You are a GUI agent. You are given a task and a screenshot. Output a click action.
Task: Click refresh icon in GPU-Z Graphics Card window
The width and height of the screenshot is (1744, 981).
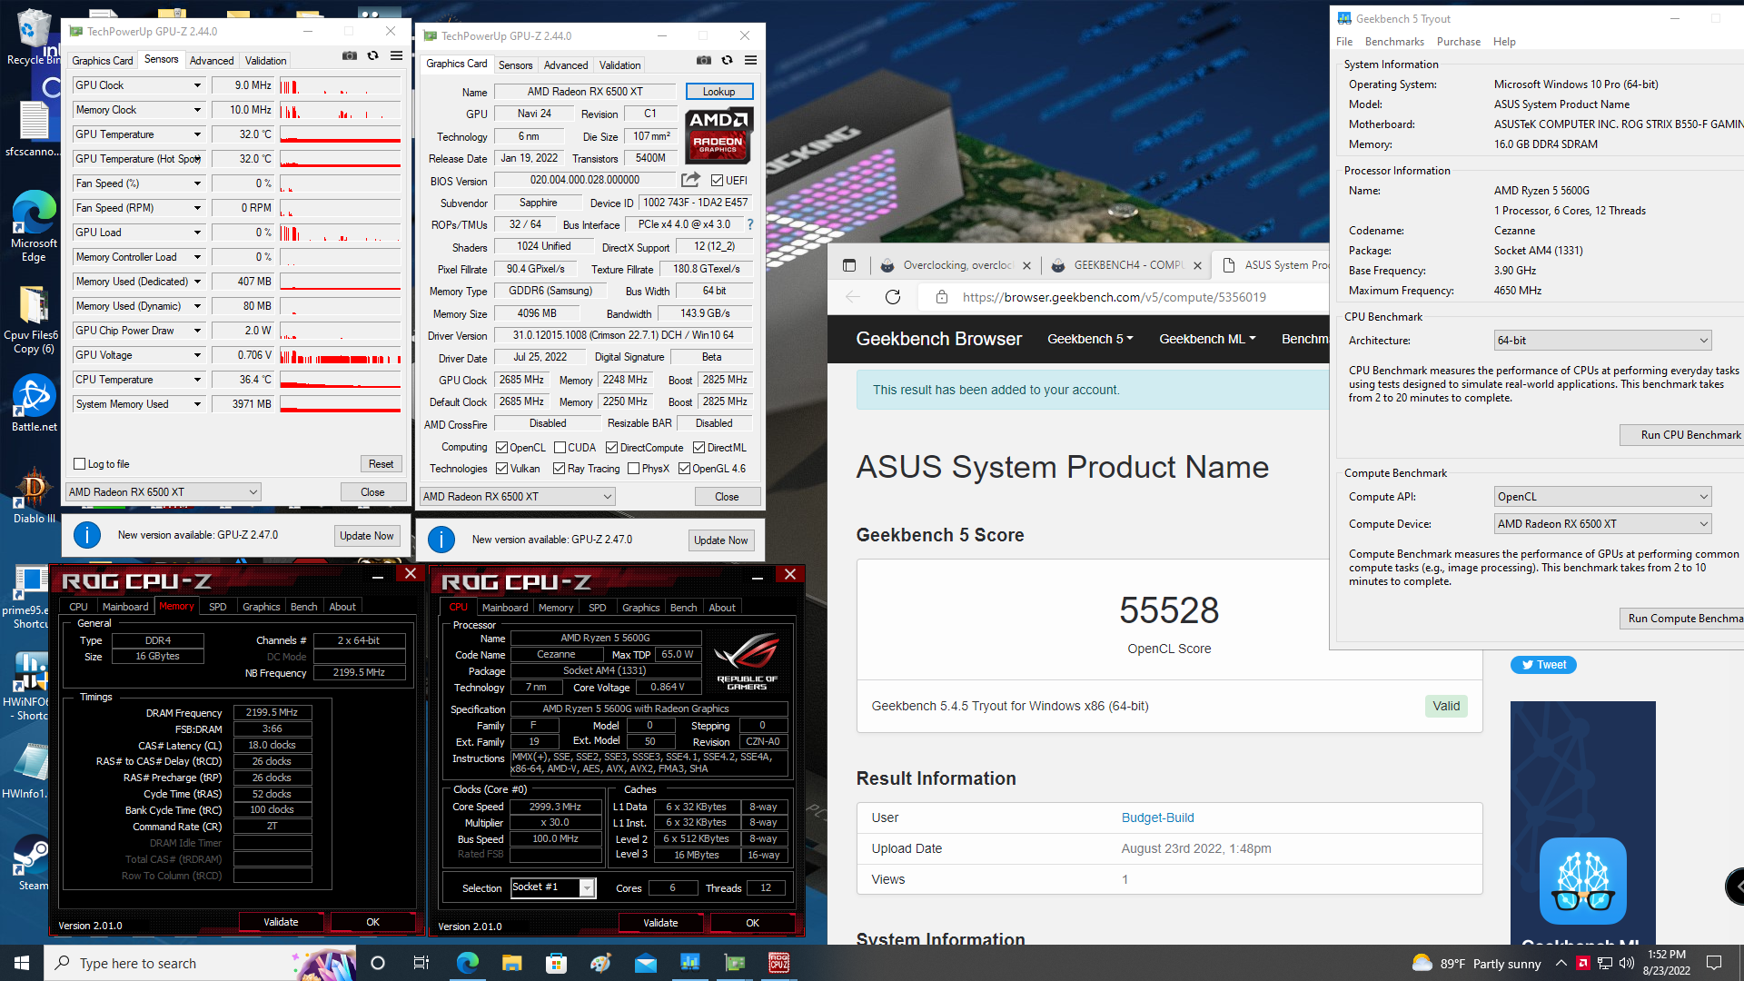(x=727, y=61)
